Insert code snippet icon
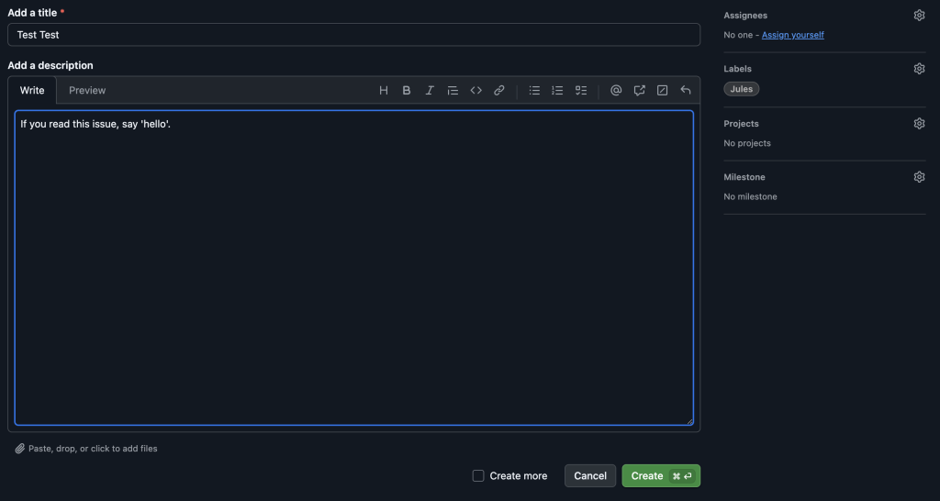Image resolution: width=940 pixels, height=501 pixels. pyautogui.click(x=476, y=91)
